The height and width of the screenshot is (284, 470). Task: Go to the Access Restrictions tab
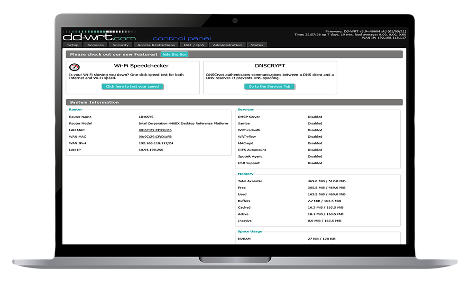(x=156, y=45)
